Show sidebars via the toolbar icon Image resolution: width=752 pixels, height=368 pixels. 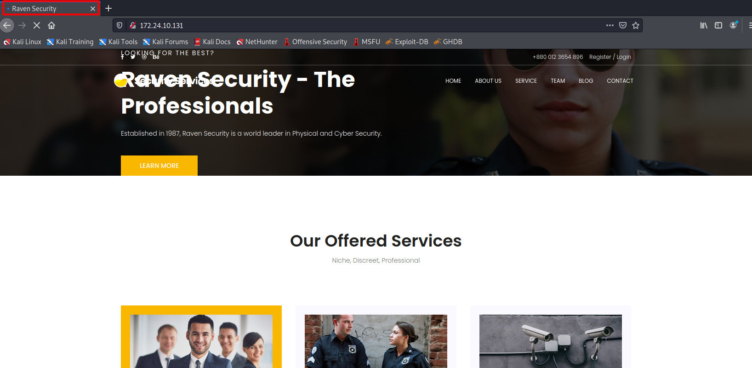coord(718,25)
